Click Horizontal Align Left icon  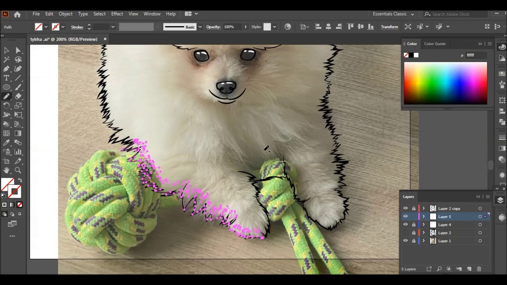[318, 27]
